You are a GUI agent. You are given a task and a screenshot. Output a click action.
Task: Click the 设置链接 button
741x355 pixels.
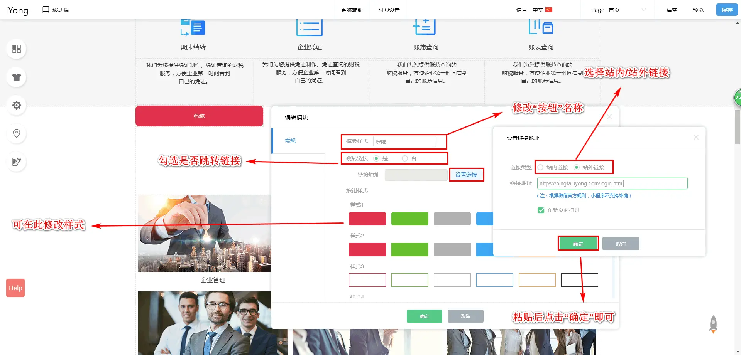tap(466, 175)
